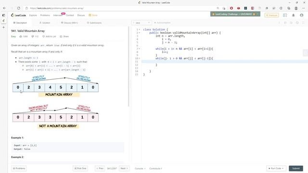Open the Java language dropdown
Screen dimensions: 308x173
click(x=141, y=23)
